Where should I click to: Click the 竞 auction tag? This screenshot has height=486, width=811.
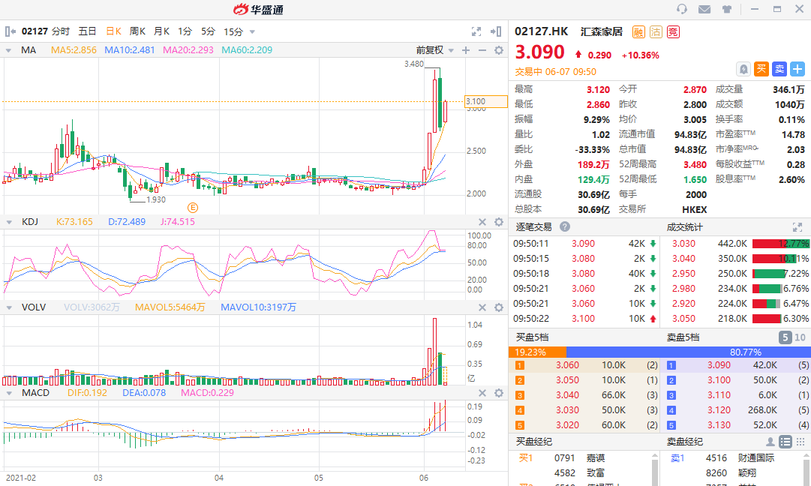[673, 32]
